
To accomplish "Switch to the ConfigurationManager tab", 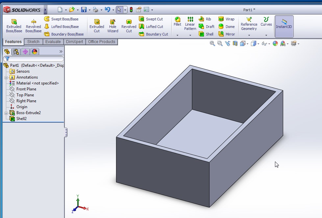I will [x=17, y=52].
